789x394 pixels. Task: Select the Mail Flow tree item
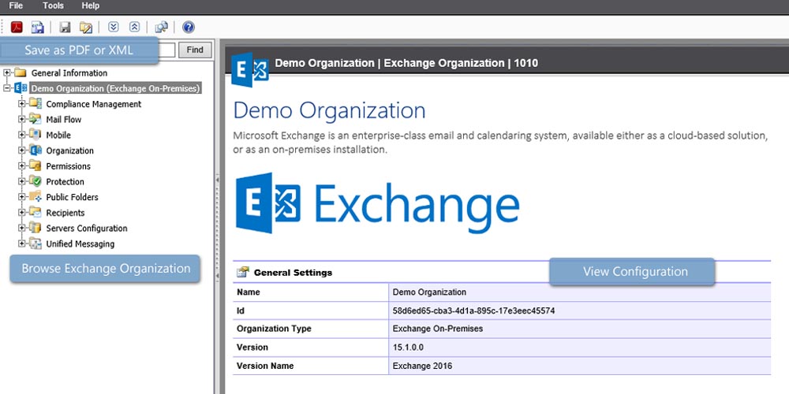tap(63, 120)
